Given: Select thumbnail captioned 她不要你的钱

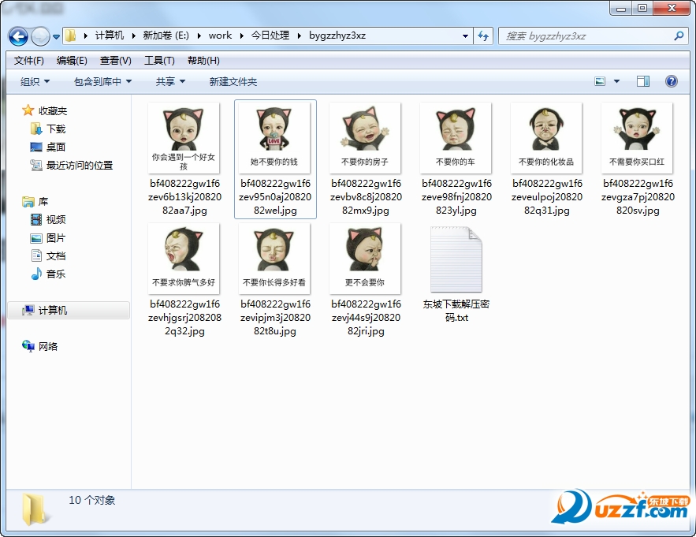Looking at the screenshot, I should click(x=274, y=138).
